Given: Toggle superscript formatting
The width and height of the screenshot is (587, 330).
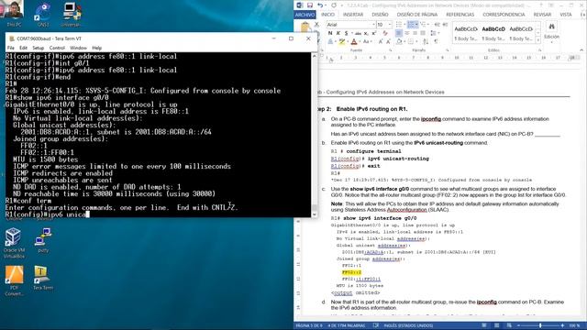Looking at the screenshot, I should (x=373, y=33).
